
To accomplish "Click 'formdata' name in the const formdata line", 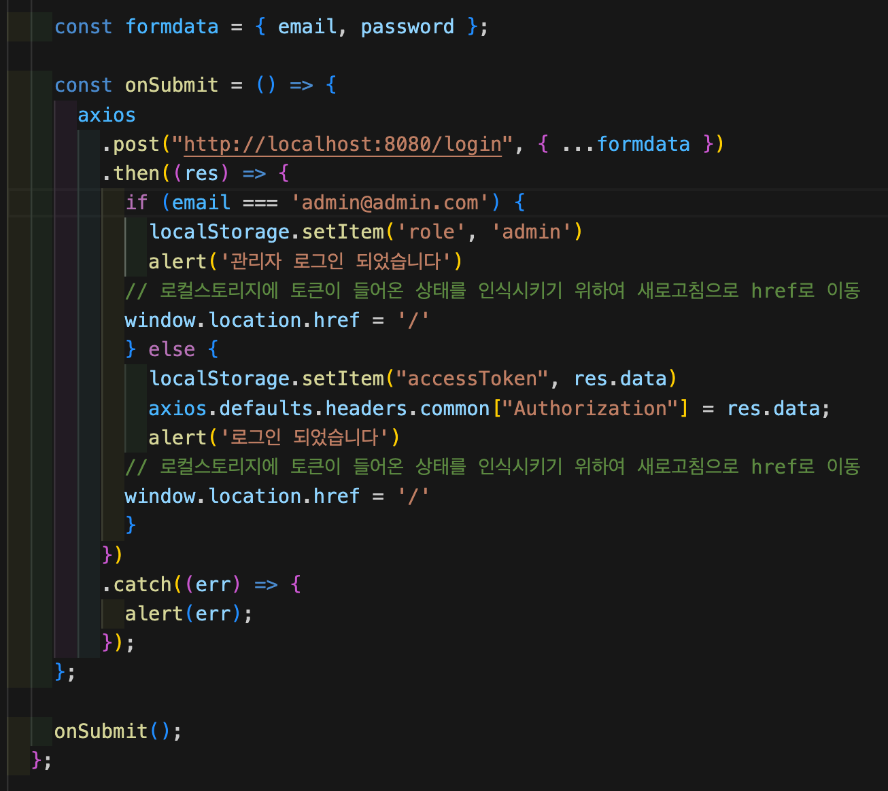I will coord(172,27).
